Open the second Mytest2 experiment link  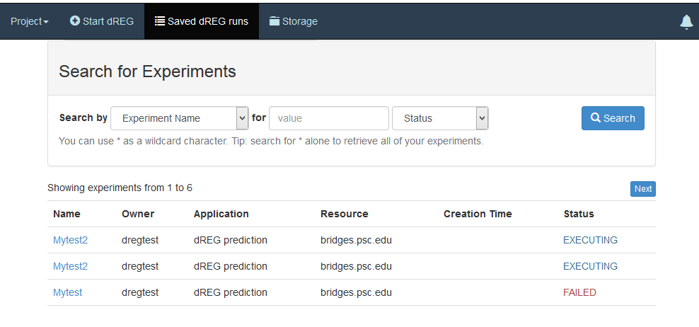click(71, 266)
